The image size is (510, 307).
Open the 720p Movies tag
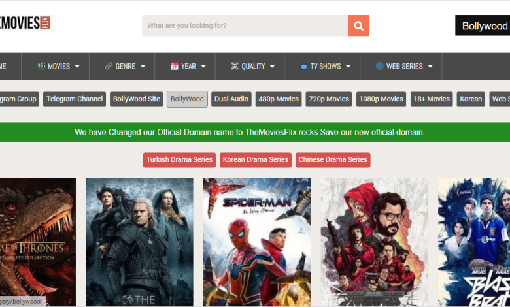pyautogui.click(x=329, y=99)
